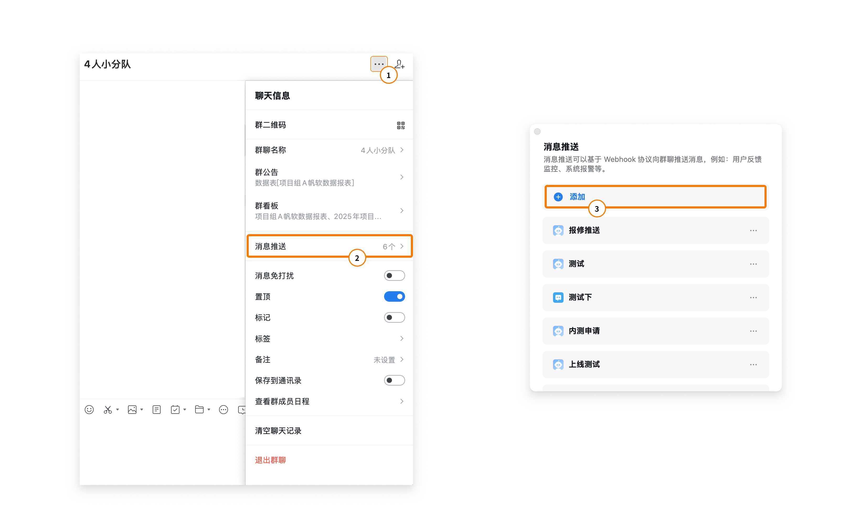Click the checkbox todo icon in toolbar
860x528 pixels.
point(175,410)
